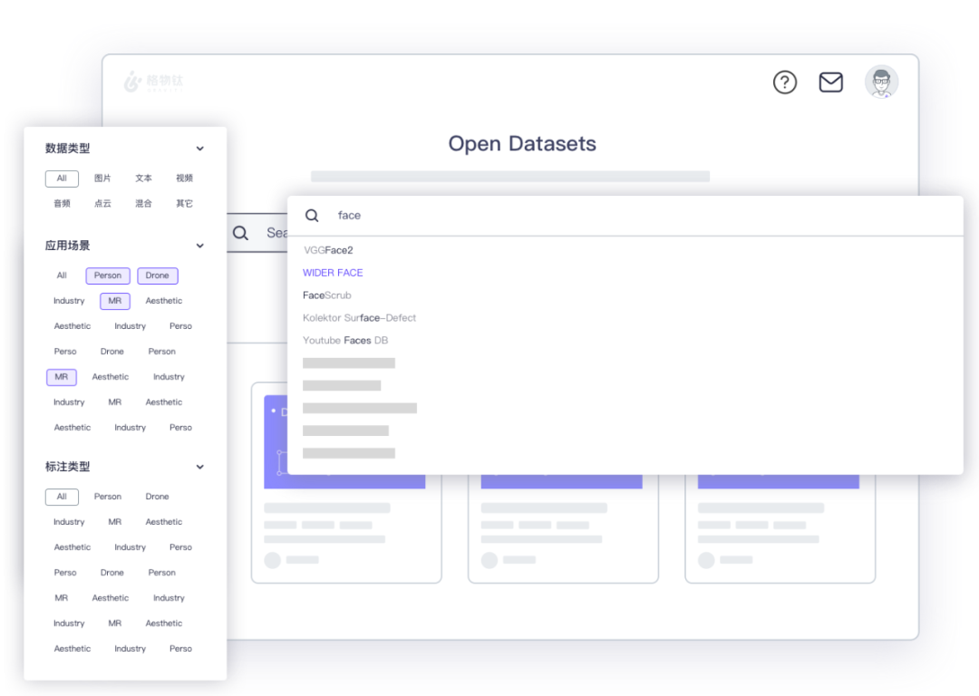Screen dimensions: 979x696
Task: Choose the WIDER FACE search suggestion
Action: pos(333,273)
